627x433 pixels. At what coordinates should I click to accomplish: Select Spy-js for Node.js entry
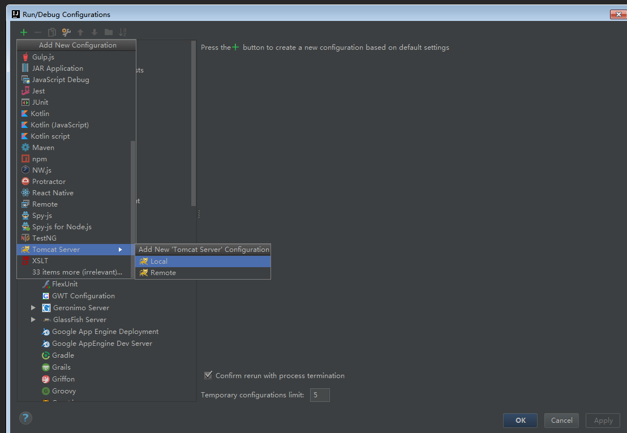74,227
